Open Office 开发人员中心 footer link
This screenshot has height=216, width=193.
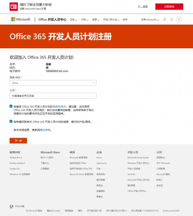[x=137, y=191]
